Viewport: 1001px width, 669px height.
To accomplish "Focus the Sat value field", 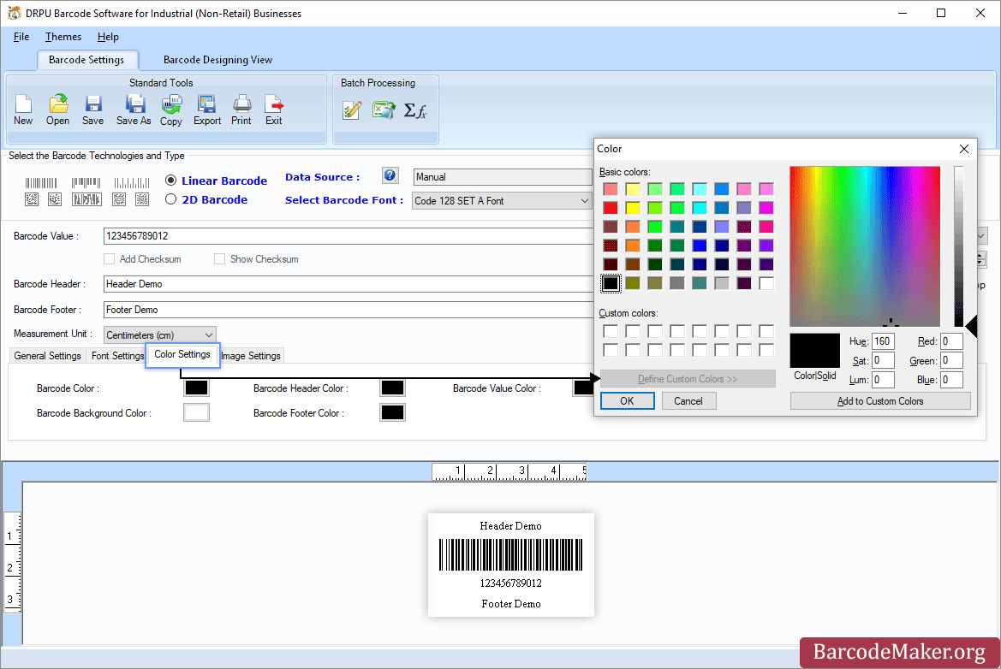I will click(883, 360).
